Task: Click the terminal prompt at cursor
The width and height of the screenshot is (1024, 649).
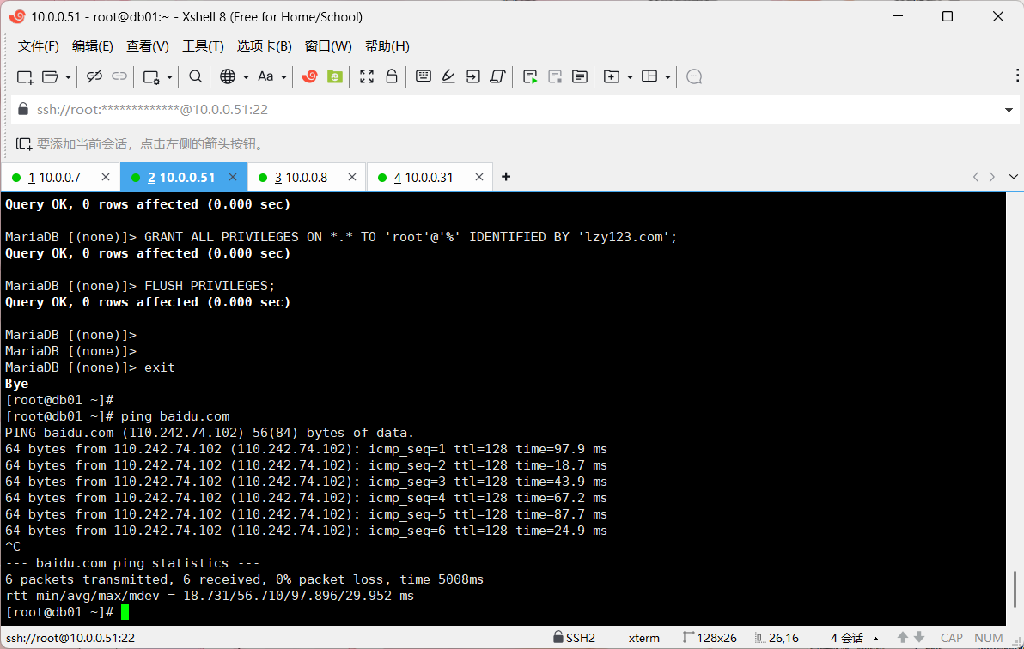Action: pyautogui.click(x=125, y=612)
